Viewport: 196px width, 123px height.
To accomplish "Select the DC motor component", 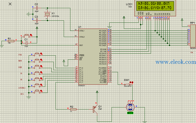I will pos(130,107).
